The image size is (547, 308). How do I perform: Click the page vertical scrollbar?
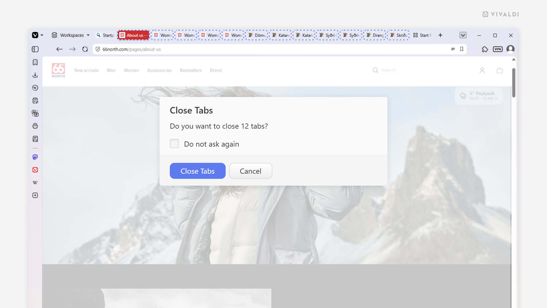pos(514,83)
